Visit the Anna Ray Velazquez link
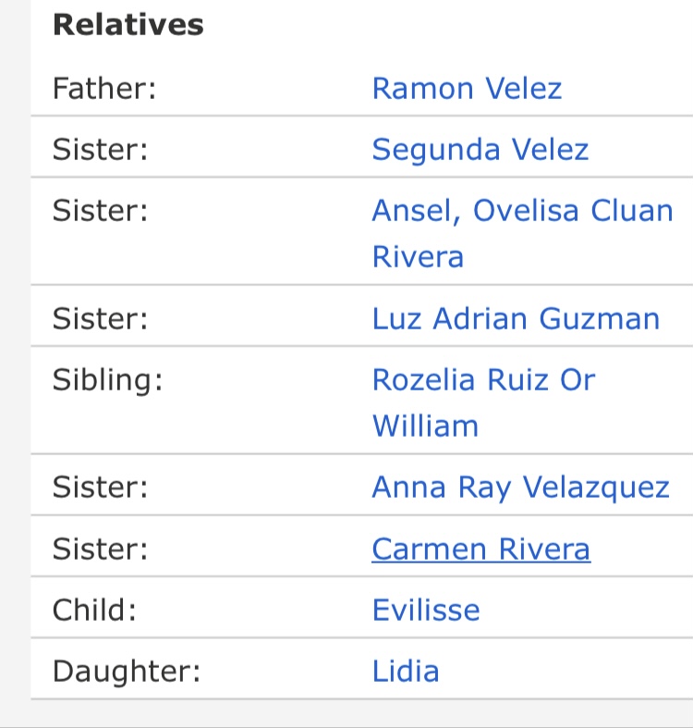693x728 pixels. pyautogui.click(x=520, y=487)
